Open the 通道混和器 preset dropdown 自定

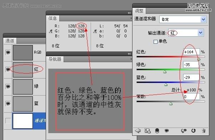click(x=183, y=19)
